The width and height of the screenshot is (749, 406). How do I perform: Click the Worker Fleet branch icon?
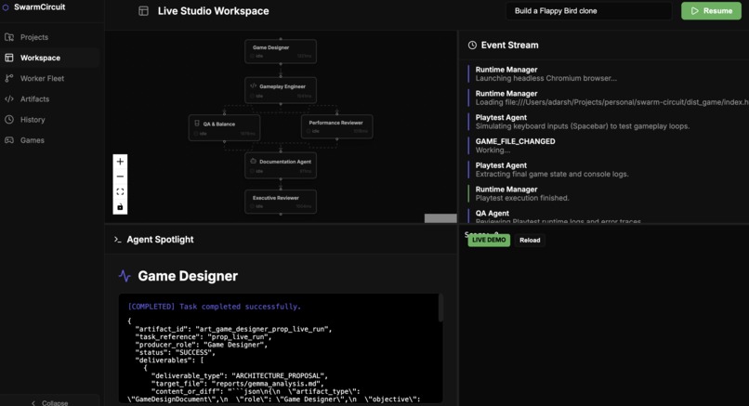pos(9,78)
